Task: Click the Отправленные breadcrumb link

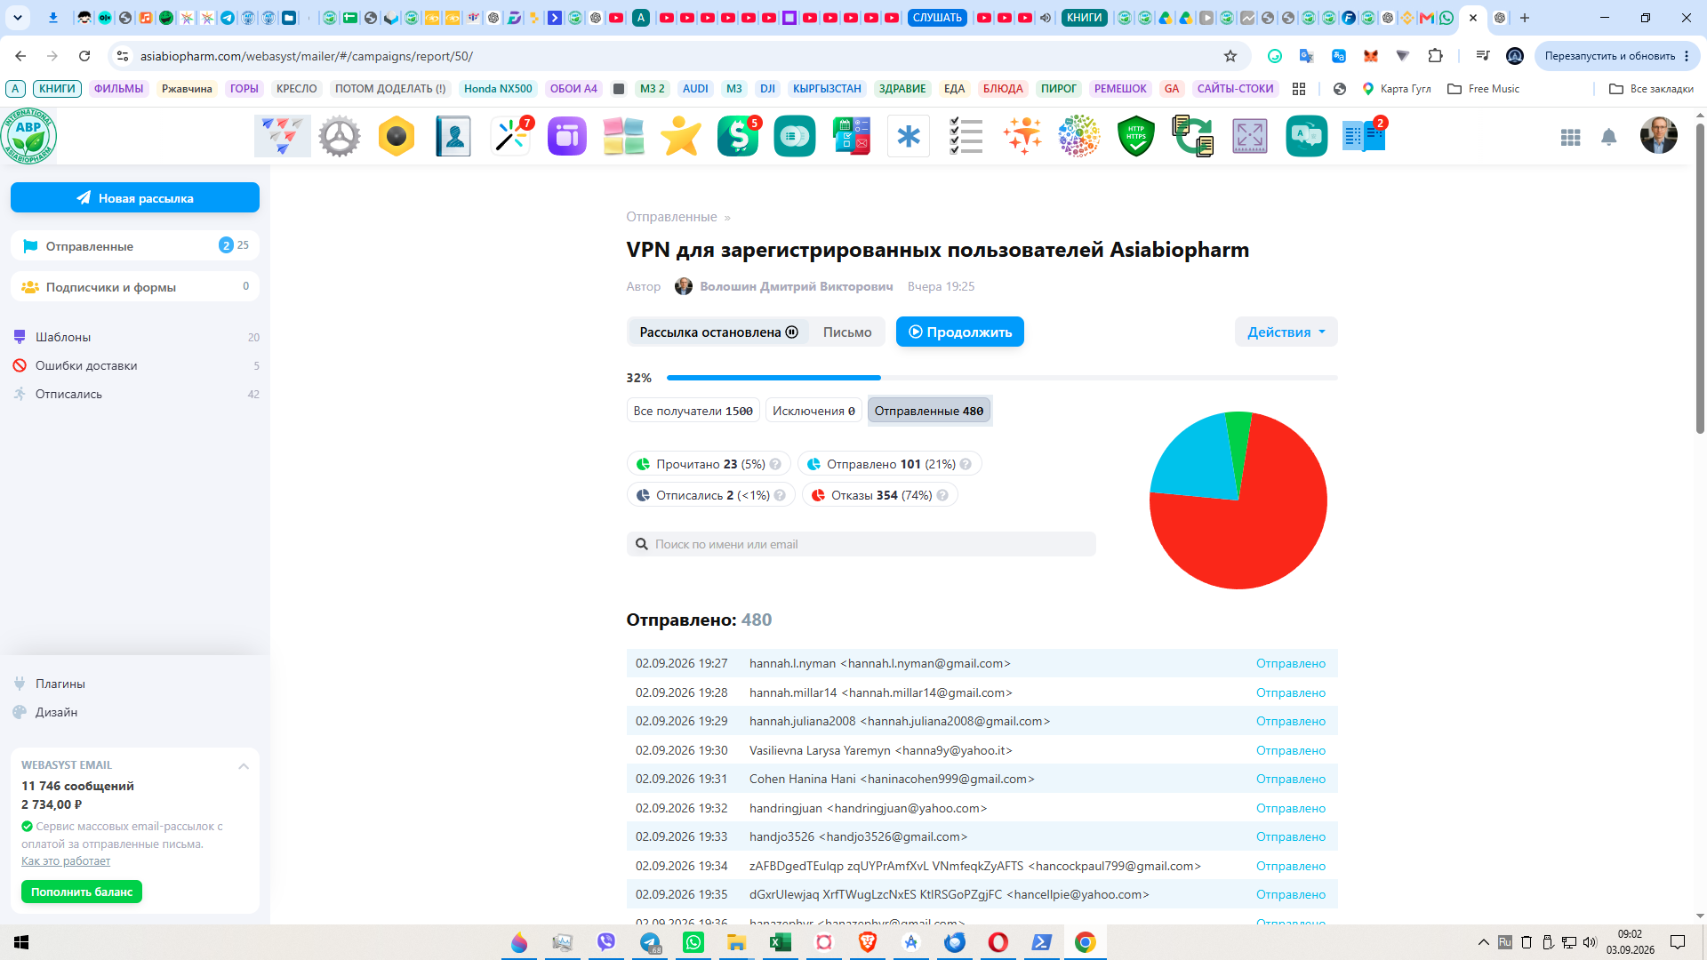Action: (x=671, y=217)
